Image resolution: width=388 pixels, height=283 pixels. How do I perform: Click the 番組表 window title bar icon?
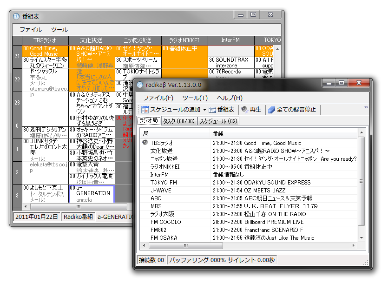click(16, 17)
